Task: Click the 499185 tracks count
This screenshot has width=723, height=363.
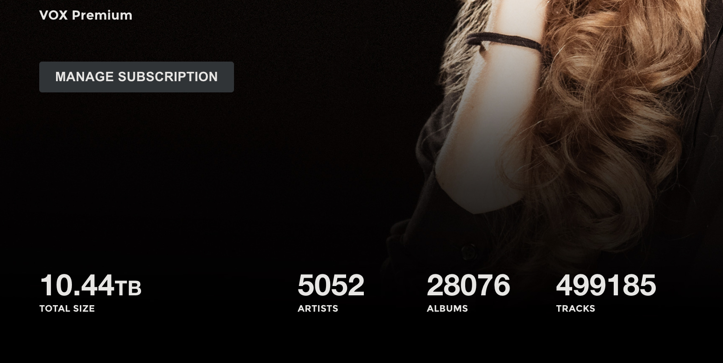Action: (x=606, y=285)
